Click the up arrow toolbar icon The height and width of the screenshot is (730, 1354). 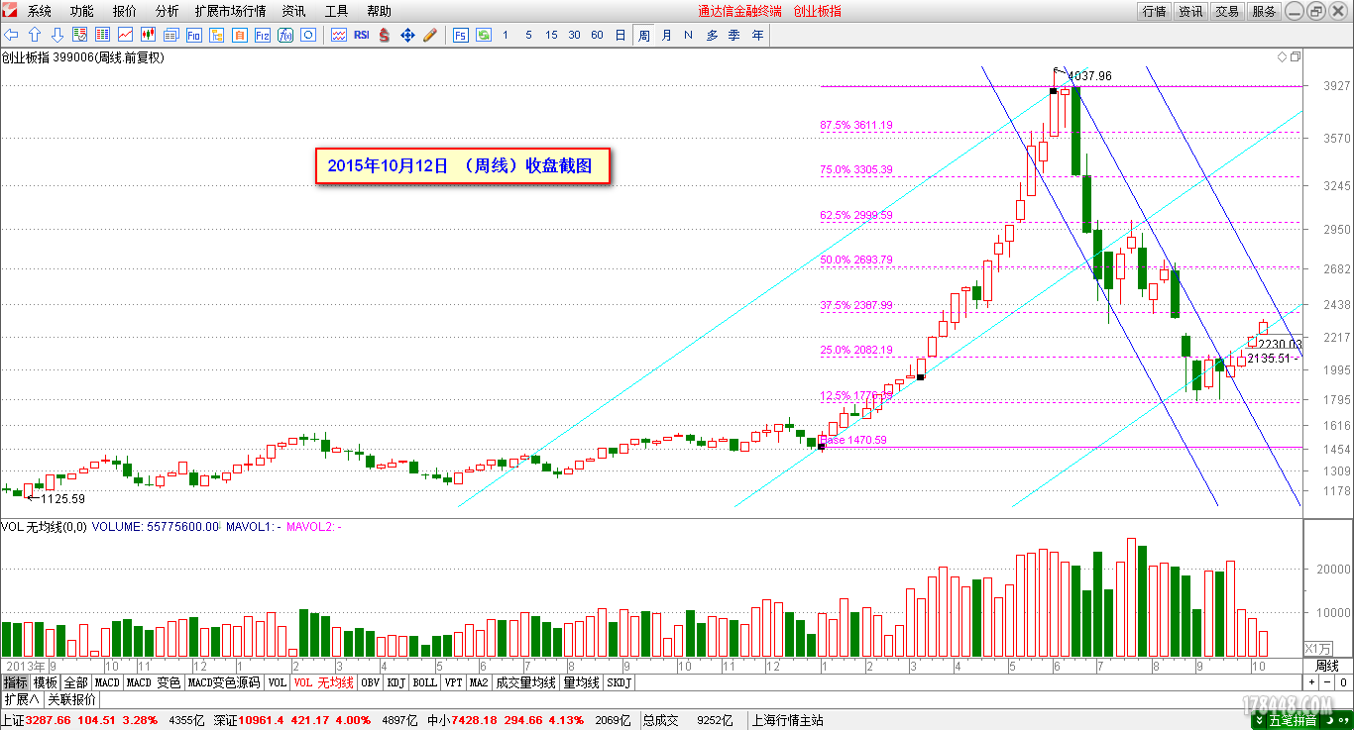[35, 35]
